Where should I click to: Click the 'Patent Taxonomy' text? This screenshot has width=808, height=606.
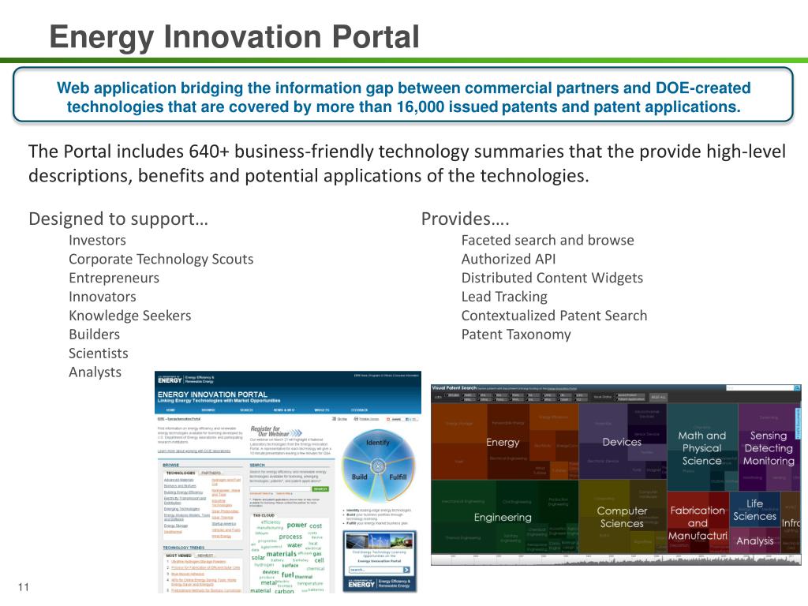coord(516,335)
